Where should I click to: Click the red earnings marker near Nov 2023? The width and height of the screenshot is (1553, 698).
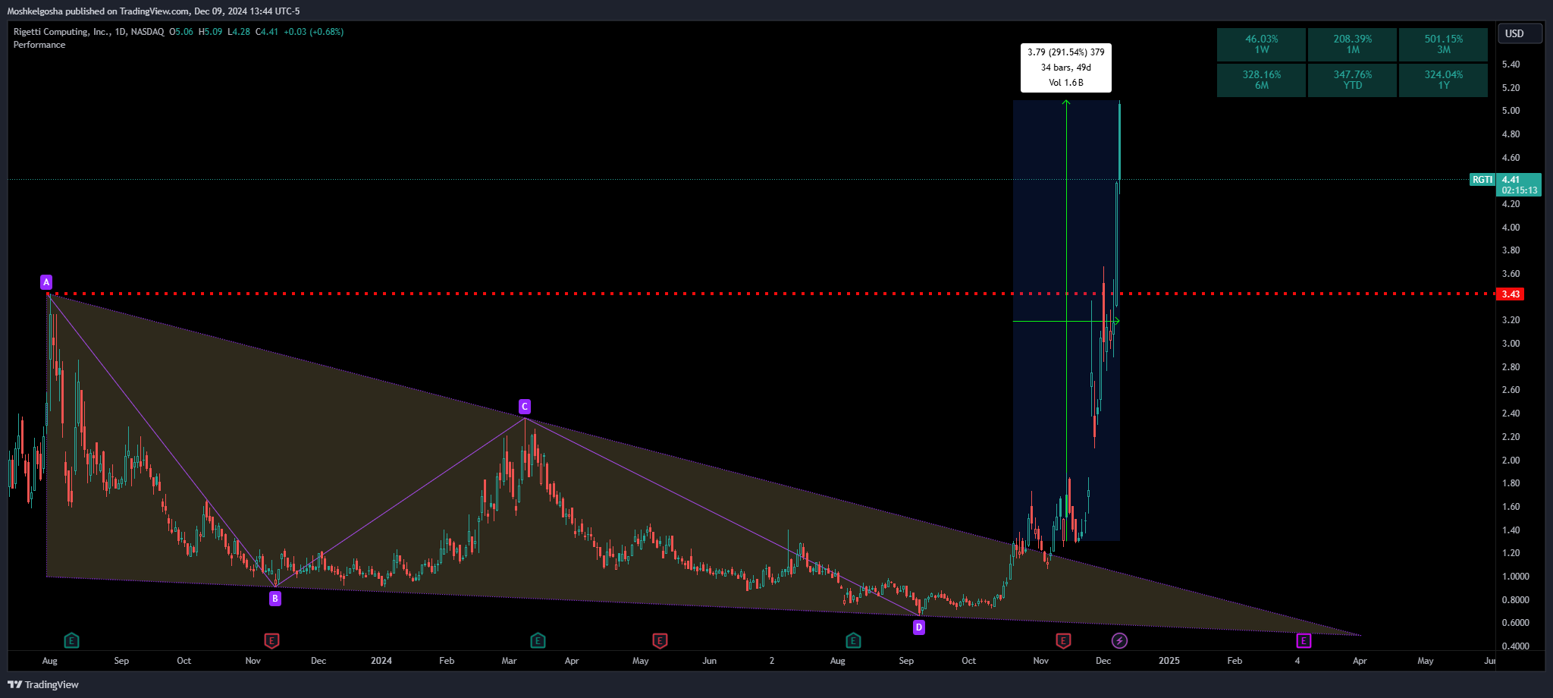pyautogui.click(x=271, y=640)
